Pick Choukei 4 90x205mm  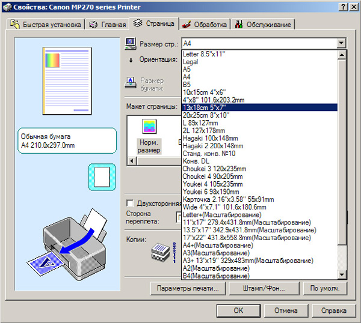tap(260, 177)
